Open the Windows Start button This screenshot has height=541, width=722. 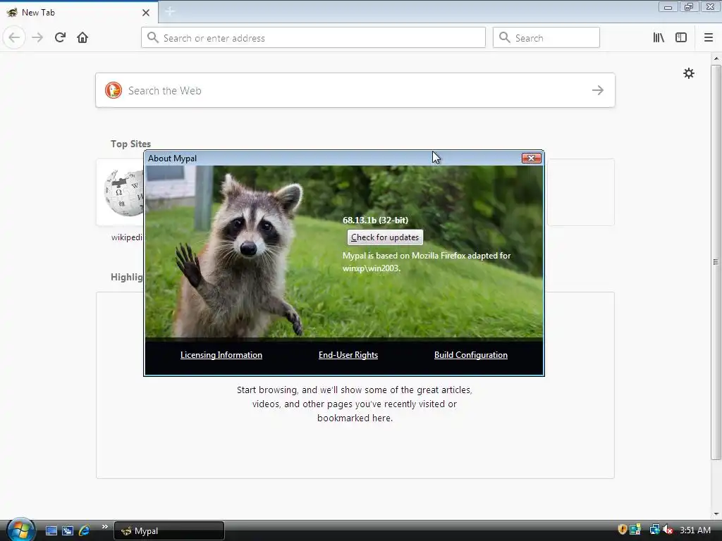20,530
